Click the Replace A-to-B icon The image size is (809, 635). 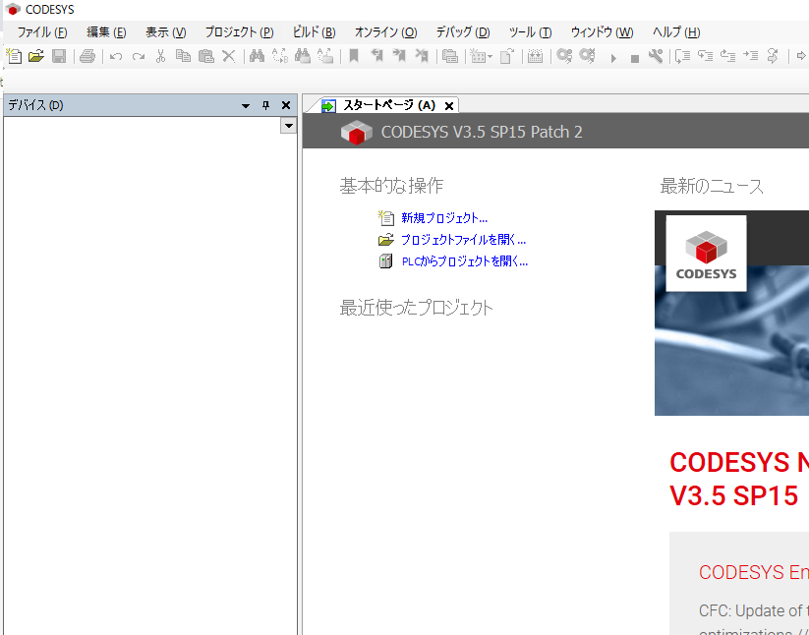coord(279,56)
